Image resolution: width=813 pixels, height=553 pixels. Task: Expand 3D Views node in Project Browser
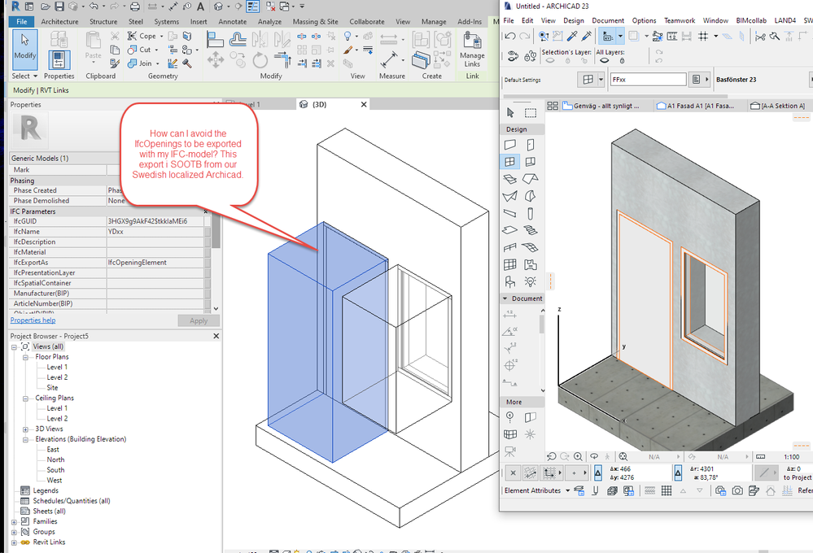[x=25, y=429]
